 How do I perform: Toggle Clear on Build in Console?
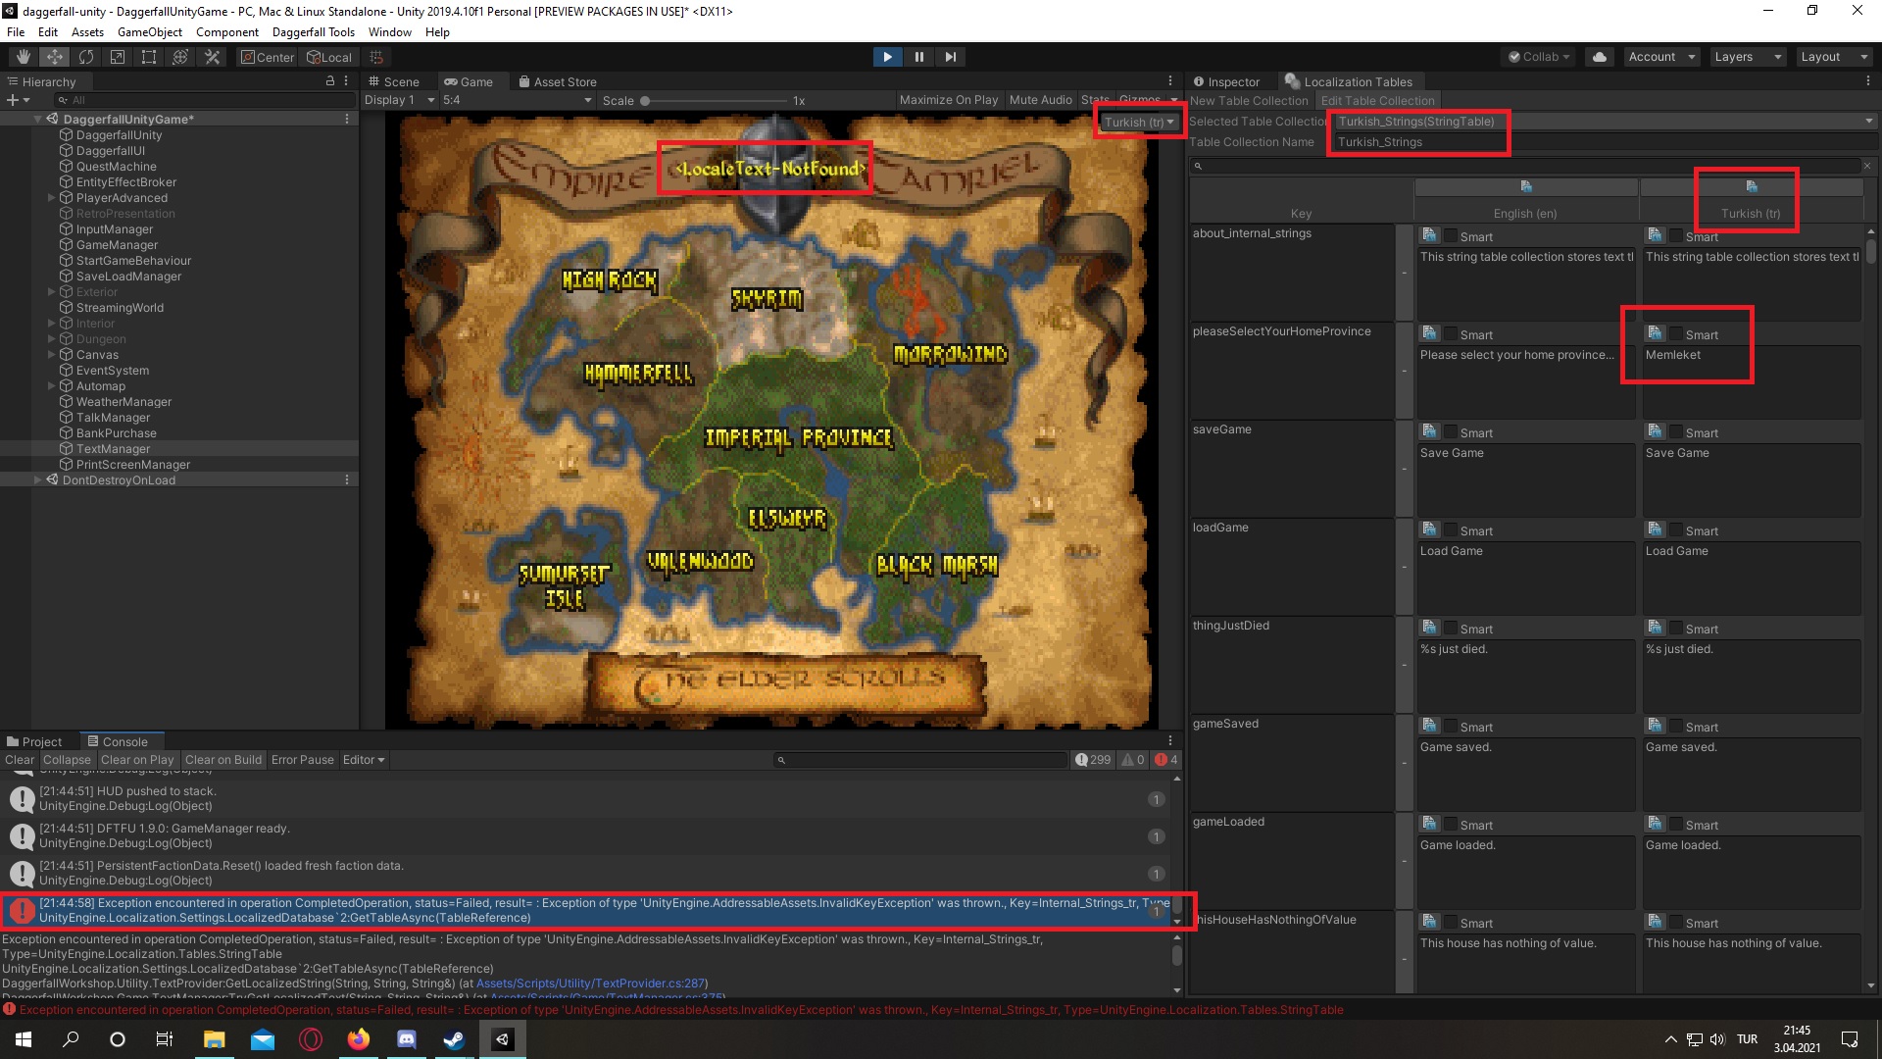coord(223,760)
